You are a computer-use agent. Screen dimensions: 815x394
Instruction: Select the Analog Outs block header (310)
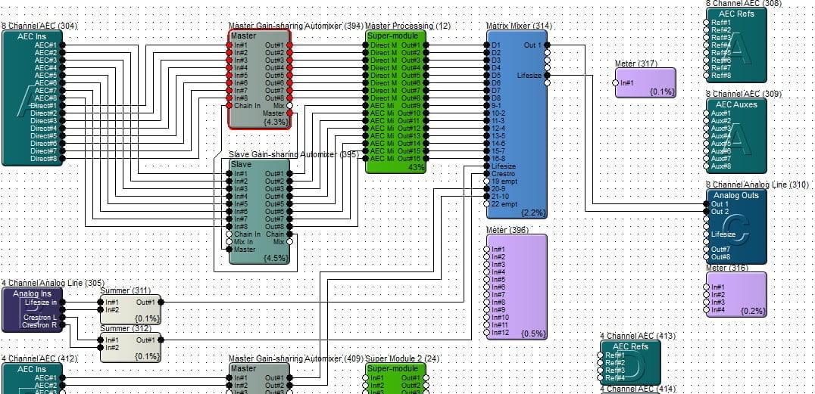pos(736,195)
